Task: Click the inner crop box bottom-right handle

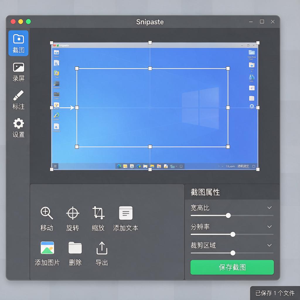Action: [x=228, y=147]
